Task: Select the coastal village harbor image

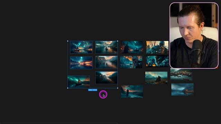Action: (182, 74)
